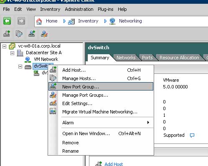208x166 pixels.
Task: Click the arrow between Inventory and Networking
Action: pos(105,21)
